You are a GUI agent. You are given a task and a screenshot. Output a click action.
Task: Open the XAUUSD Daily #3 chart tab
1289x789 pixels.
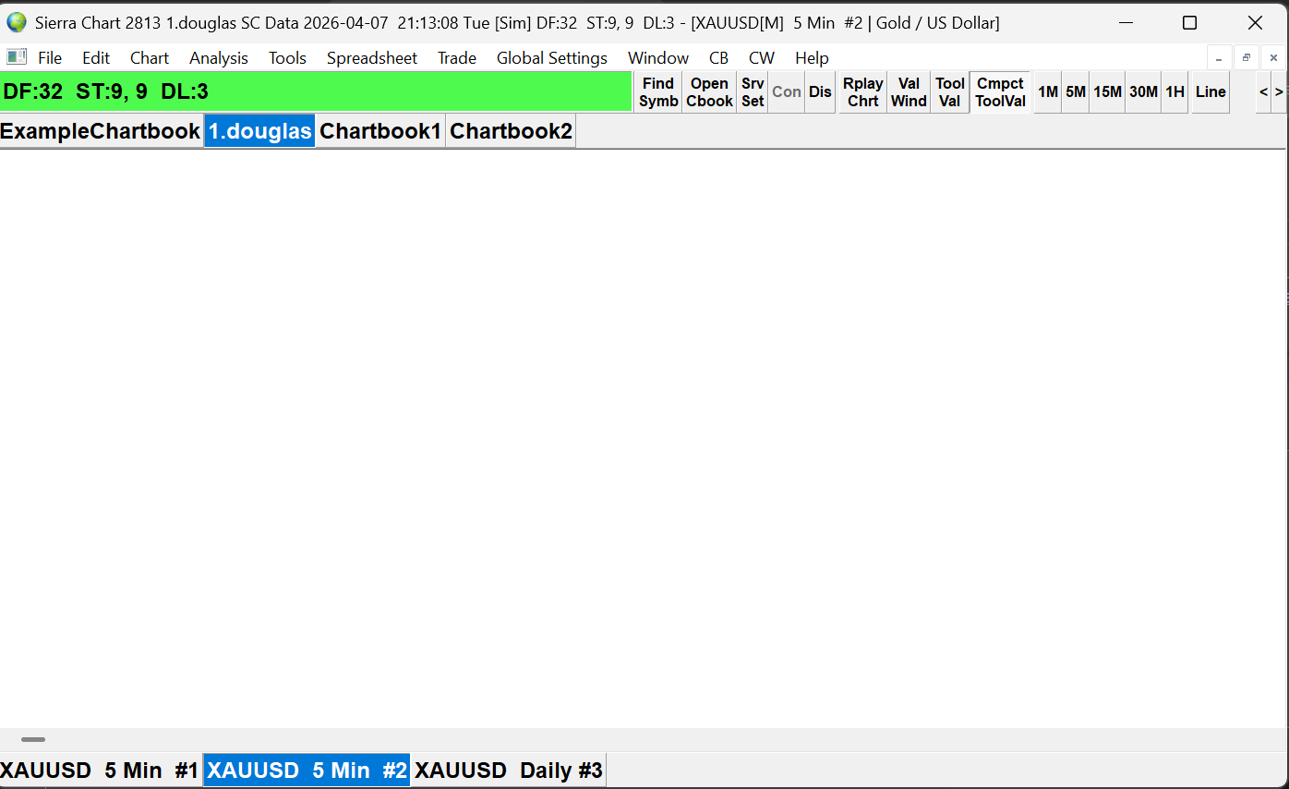coord(509,771)
